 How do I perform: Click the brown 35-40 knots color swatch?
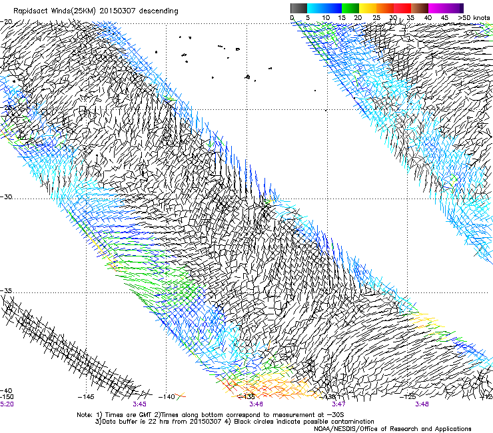[420, 8]
